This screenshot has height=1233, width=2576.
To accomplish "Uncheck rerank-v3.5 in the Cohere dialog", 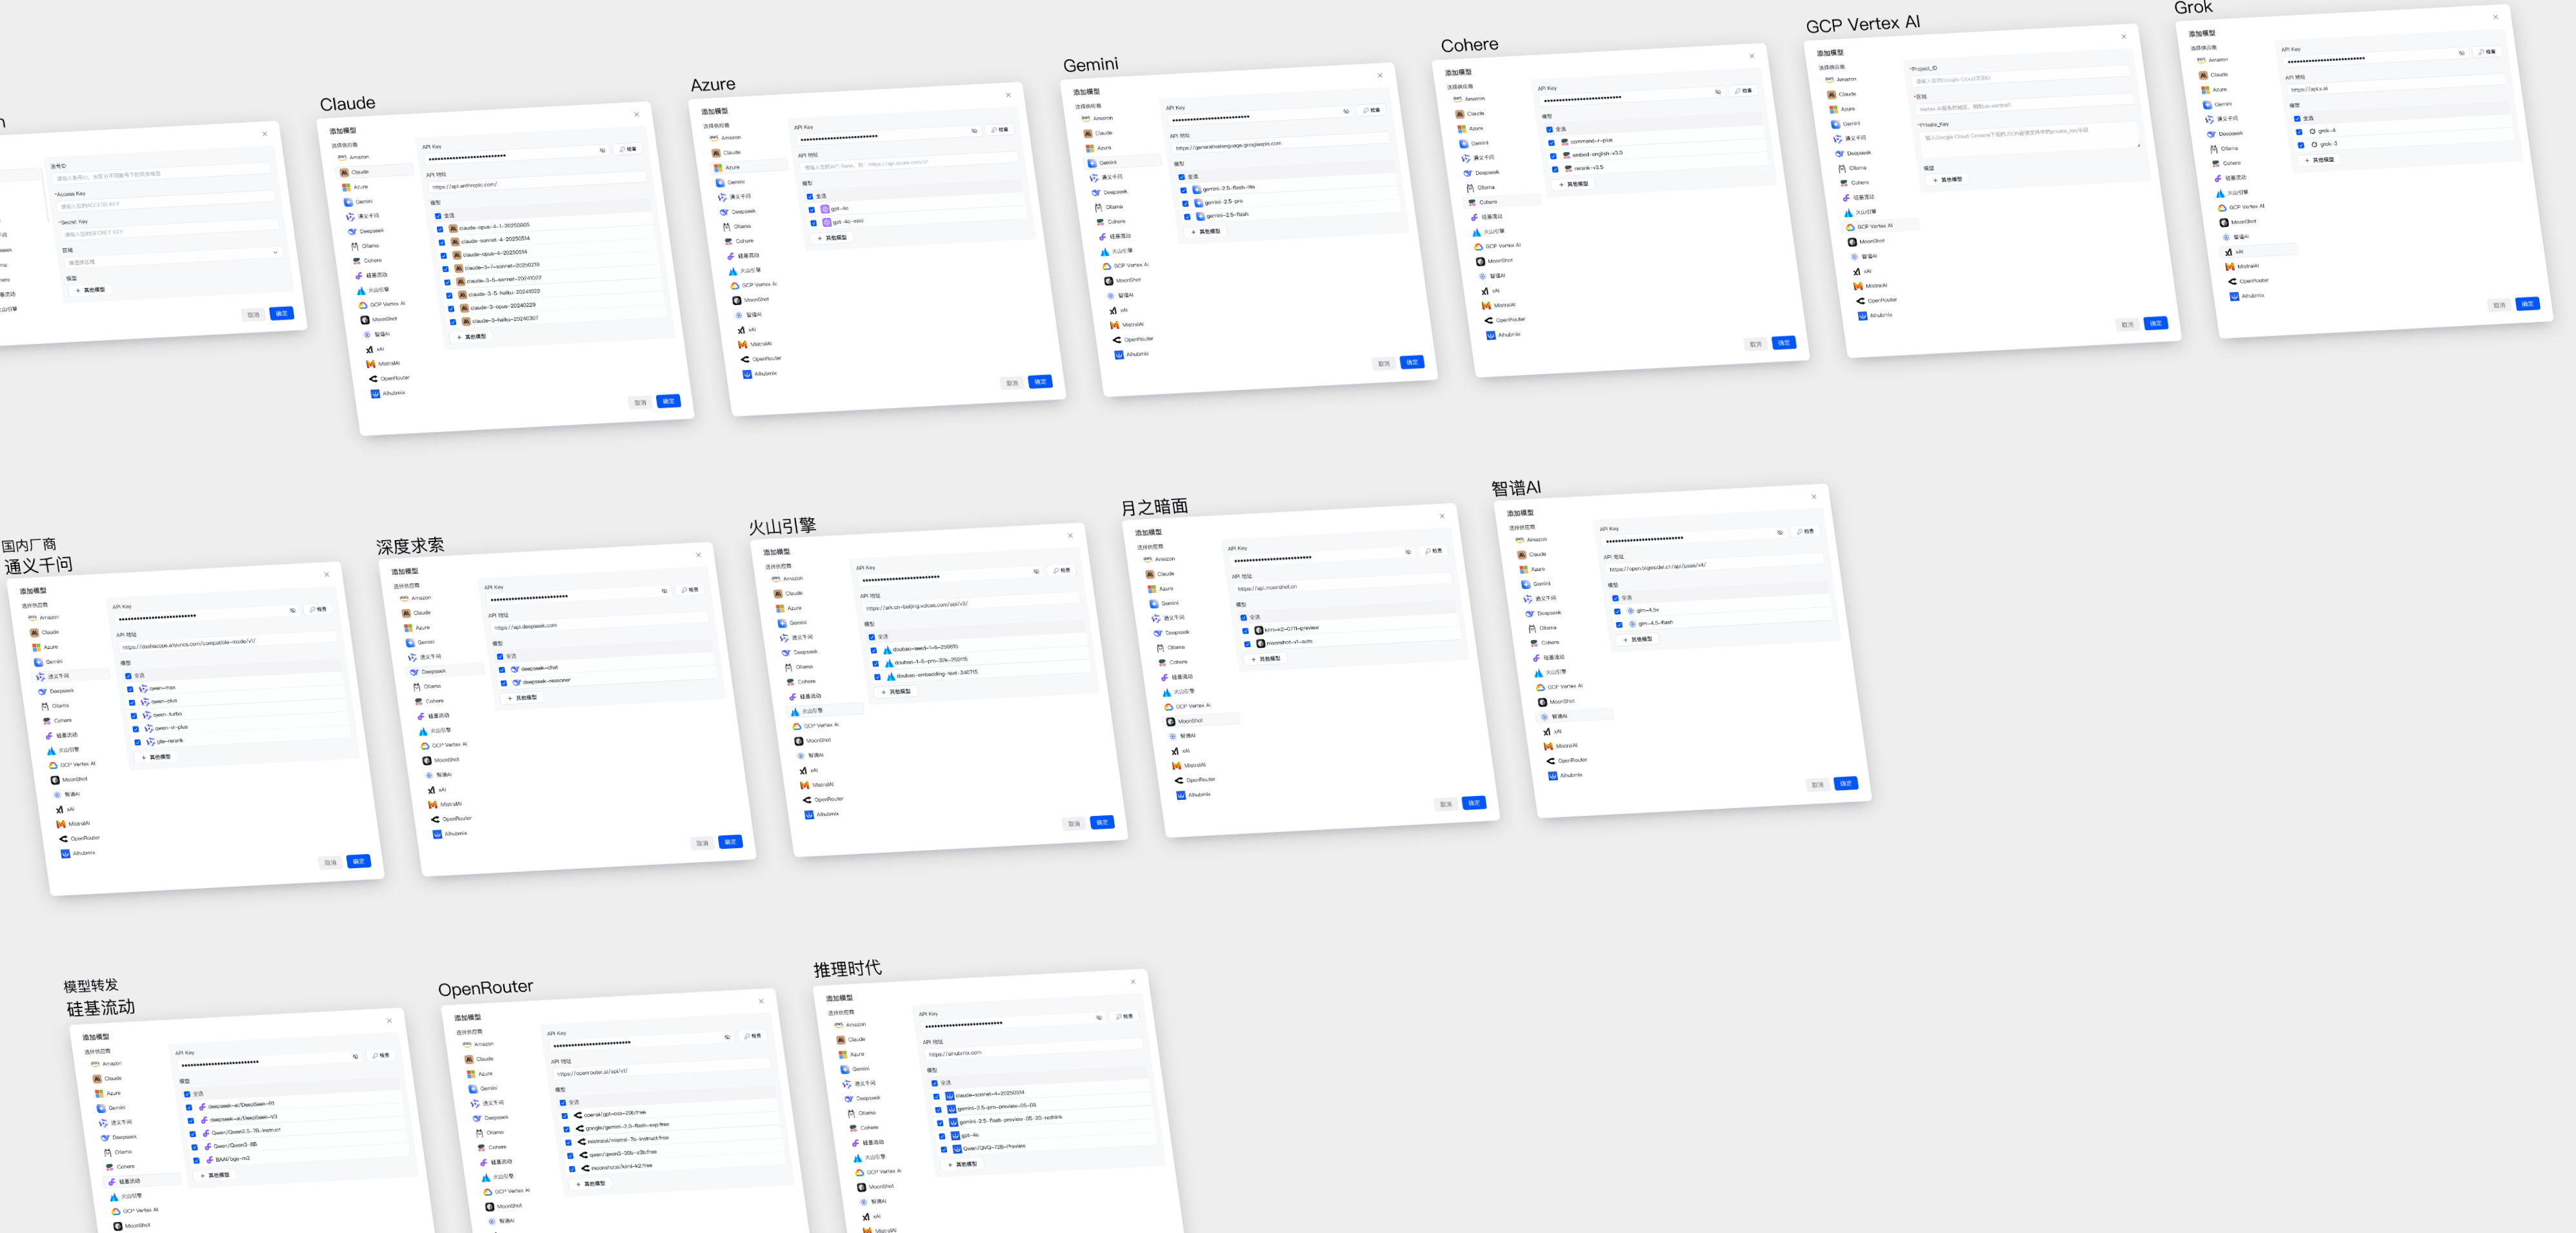I will 1555,169.
